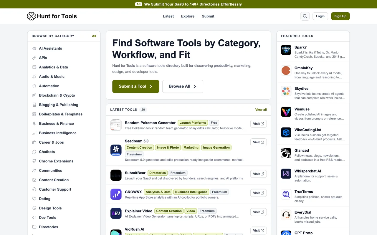Click the Explainer Video tool logo
377x235 pixels.
(x=116, y=213)
